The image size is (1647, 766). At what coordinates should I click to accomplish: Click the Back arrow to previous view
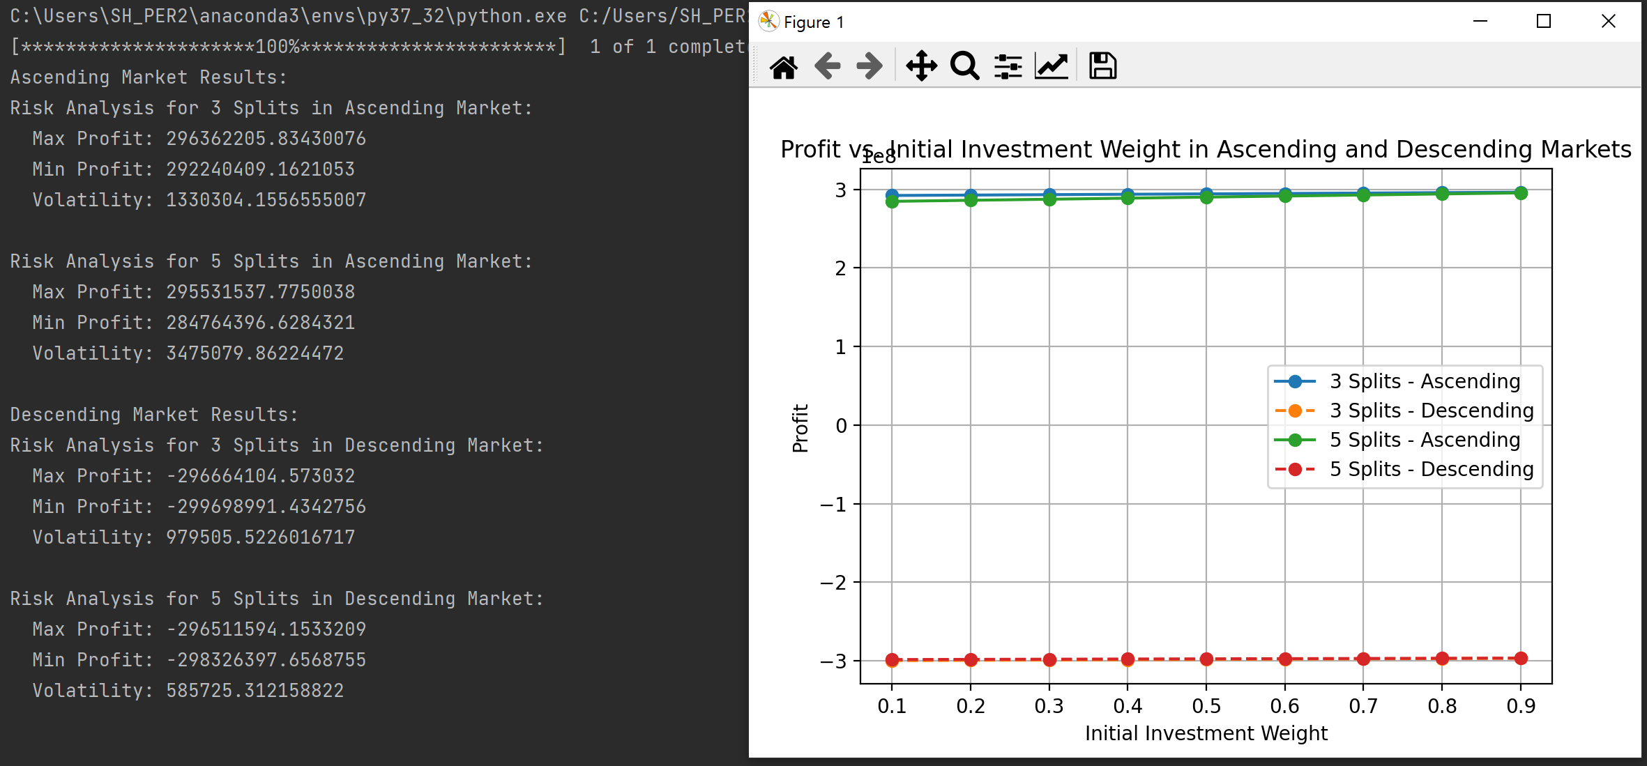coord(827,67)
